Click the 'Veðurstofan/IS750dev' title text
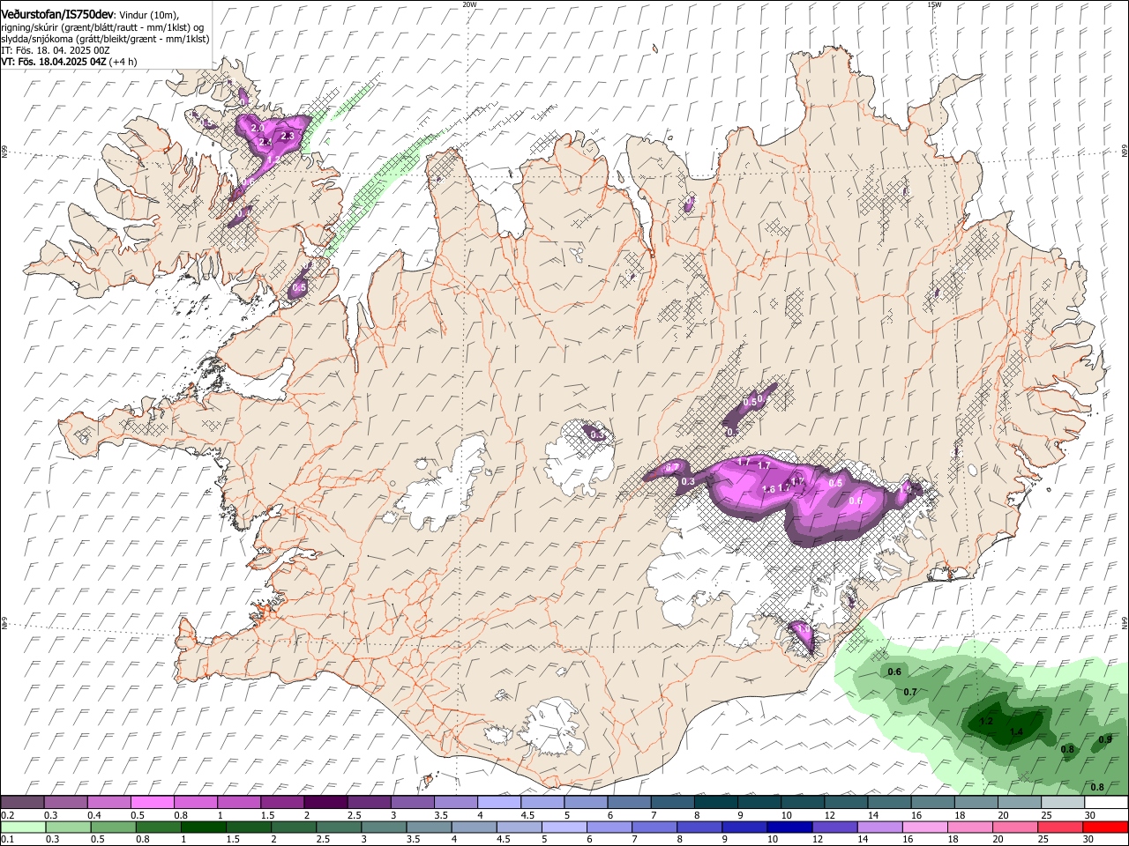The width and height of the screenshot is (1129, 846). [57, 15]
